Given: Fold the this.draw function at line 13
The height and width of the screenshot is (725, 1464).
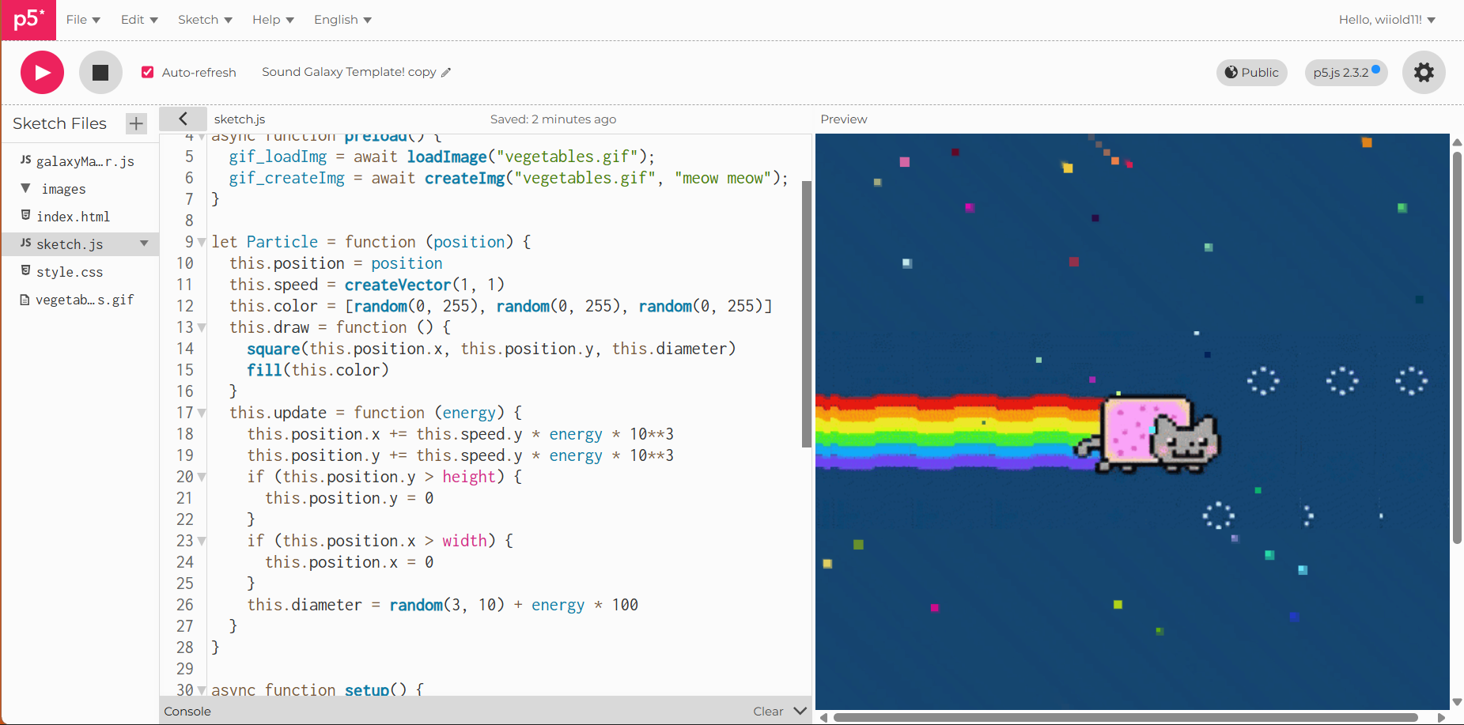Looking at the screenshot, I should point(202,327).
